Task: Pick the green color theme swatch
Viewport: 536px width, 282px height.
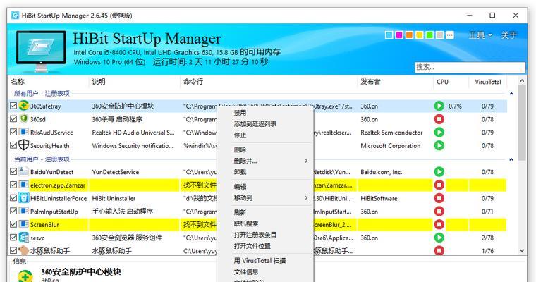Action: coord(430,35)
